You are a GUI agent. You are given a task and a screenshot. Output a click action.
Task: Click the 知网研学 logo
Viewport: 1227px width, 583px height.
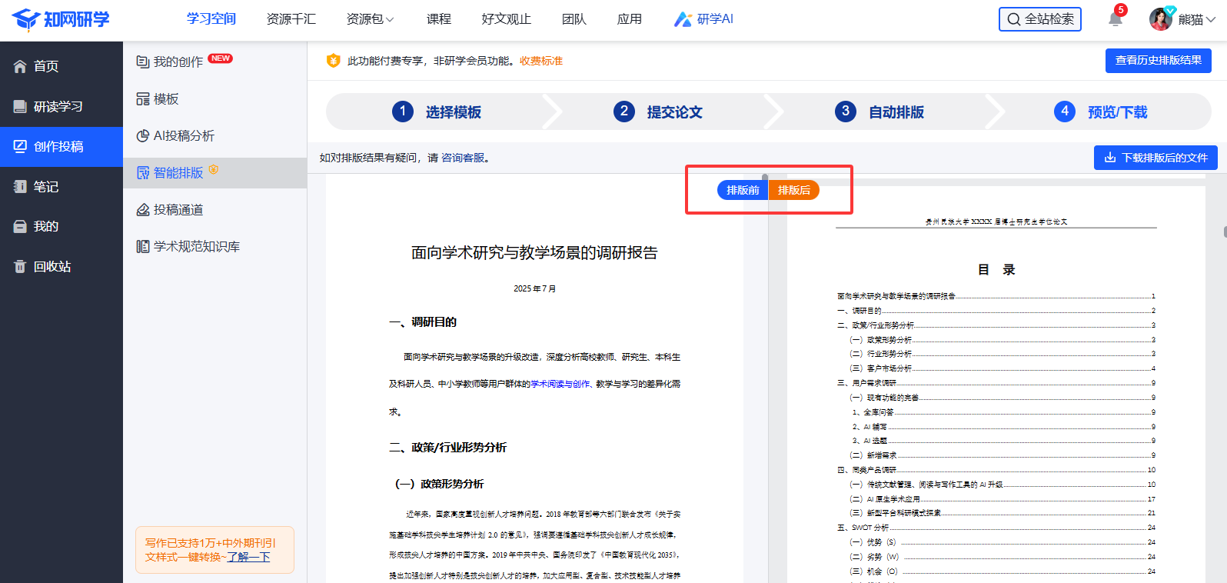pos(62,19)
